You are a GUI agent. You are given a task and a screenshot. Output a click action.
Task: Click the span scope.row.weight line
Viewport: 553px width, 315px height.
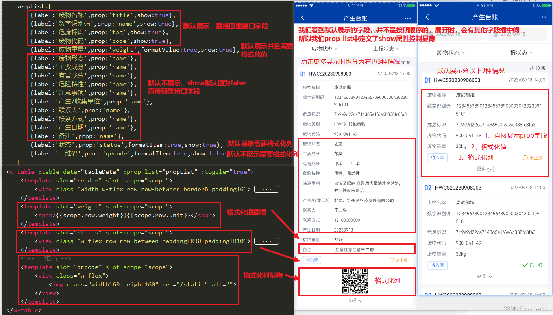tap(125, 215)
